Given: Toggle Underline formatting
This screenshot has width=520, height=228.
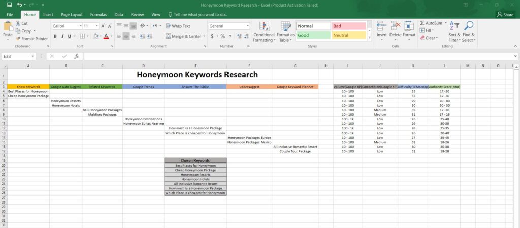Looking at the screenshot, I should click(x=70, y=36).
